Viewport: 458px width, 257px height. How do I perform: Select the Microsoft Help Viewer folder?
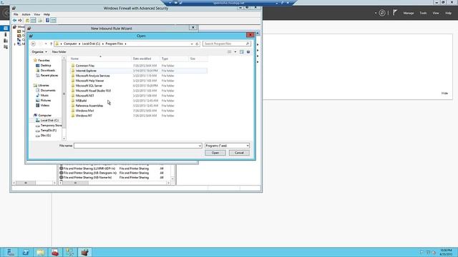[89, 81]
